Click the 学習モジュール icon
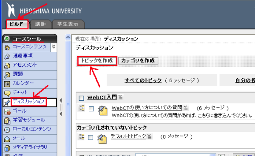This screenshot has width=255, height=156. coord(7,121)
